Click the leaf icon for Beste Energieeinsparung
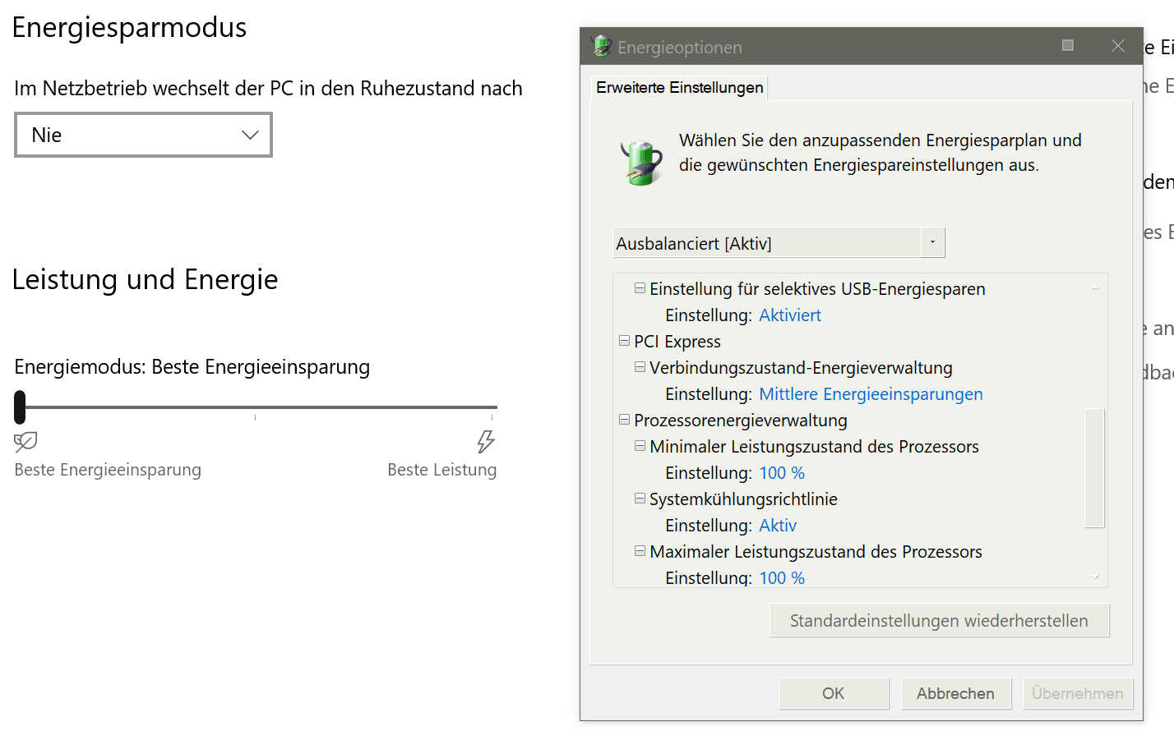This screenshot has height=740, width=1174. [26, 442]
